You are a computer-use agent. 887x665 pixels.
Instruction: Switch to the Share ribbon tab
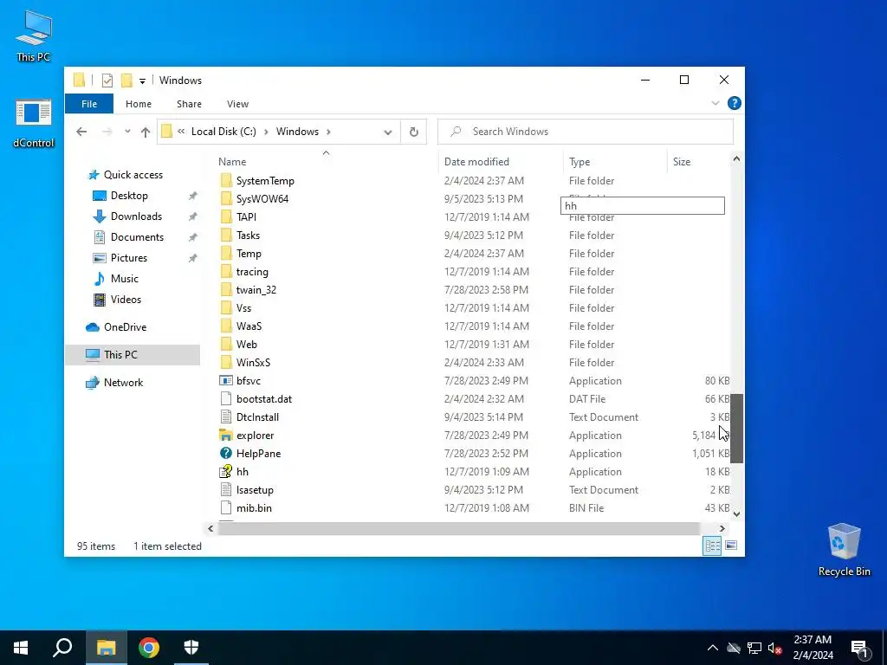(x=189, y=104)
